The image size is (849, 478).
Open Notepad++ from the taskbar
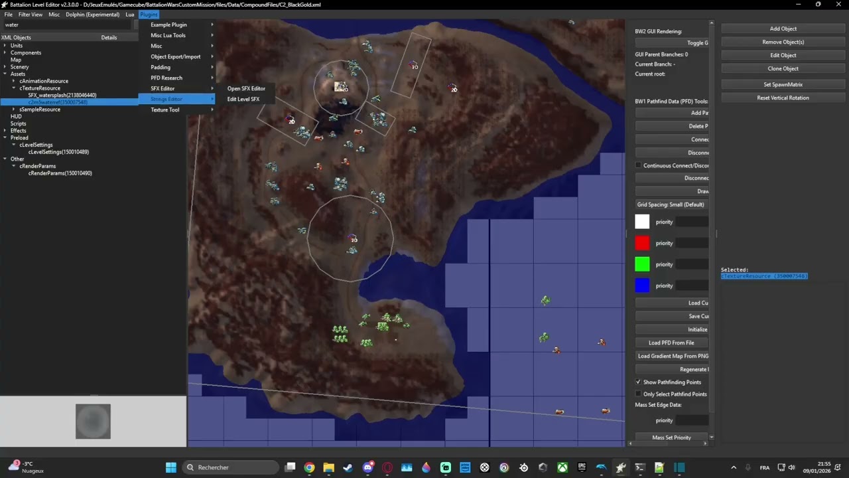[659, 467]
